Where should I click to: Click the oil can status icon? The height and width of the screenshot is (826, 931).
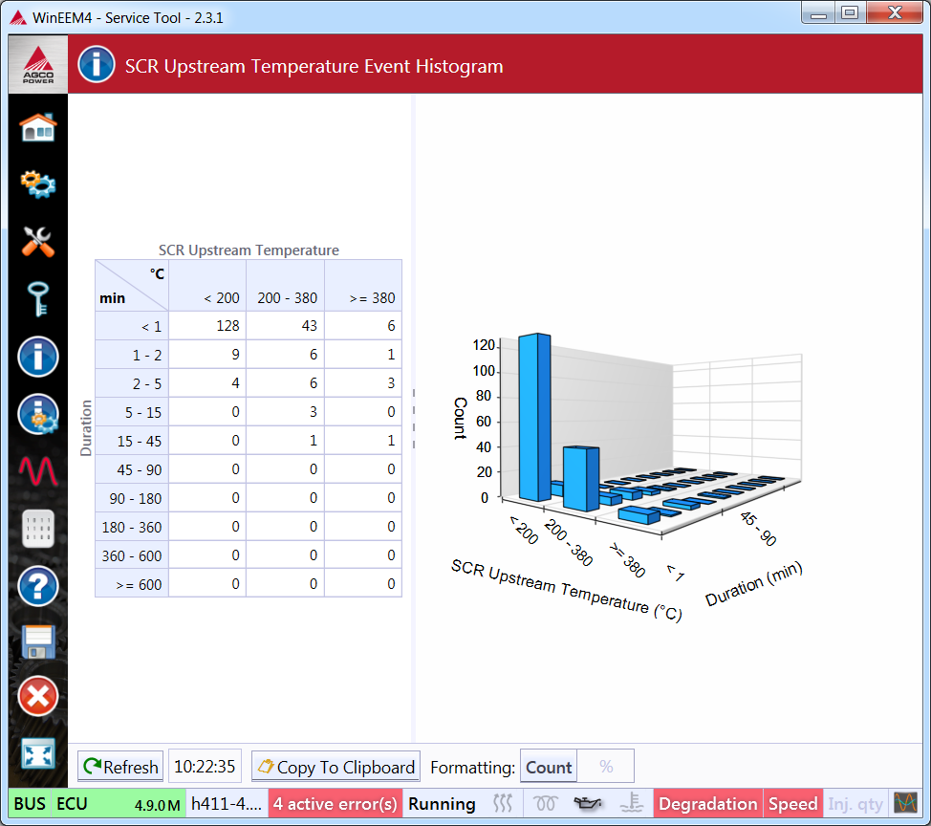[588, 804]
